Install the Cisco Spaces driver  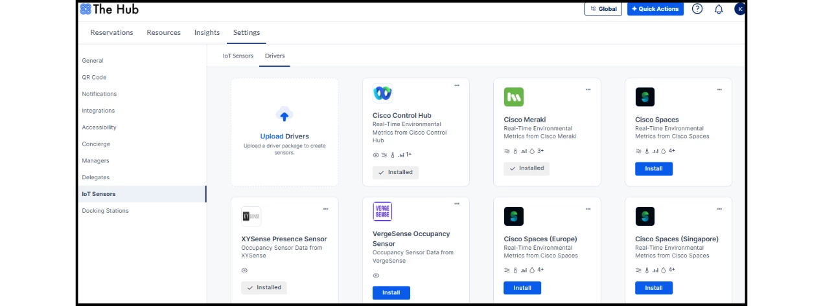click(654, 169)
